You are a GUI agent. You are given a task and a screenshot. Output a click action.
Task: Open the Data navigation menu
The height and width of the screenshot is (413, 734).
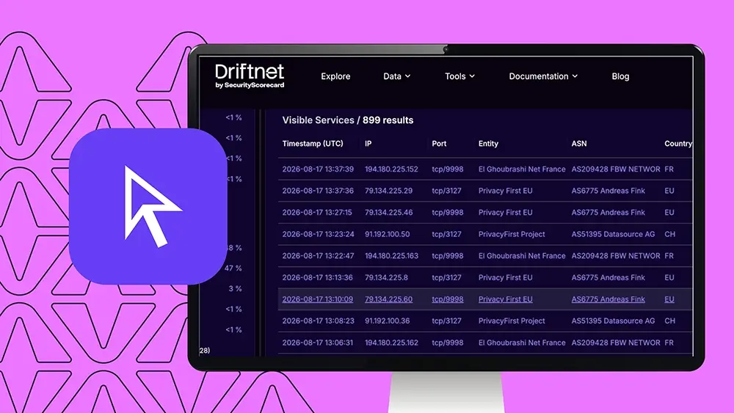(x=396, y=76)
